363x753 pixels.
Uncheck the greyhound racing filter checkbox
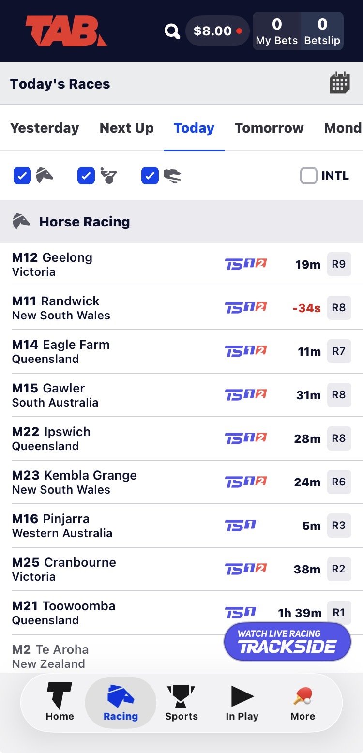click(x=150, y=176)
